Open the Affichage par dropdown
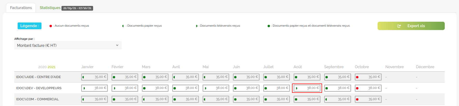The height and width of the screenshot is (106, 459). point(68,45)
